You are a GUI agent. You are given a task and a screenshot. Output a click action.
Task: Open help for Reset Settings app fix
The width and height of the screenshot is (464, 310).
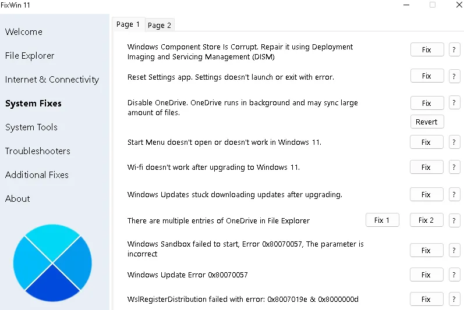(454, 76)
